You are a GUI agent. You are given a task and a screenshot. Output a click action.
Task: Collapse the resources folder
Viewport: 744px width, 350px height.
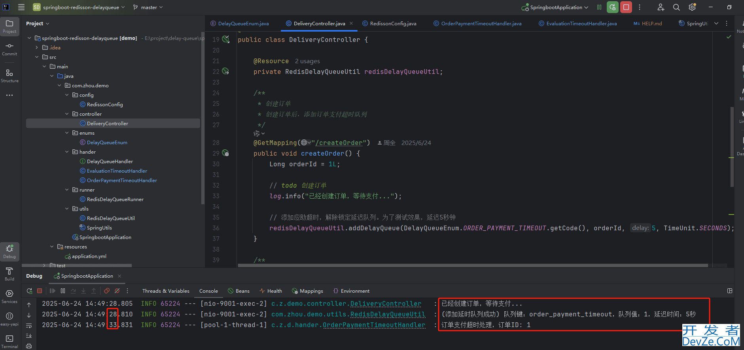point(52,247)
